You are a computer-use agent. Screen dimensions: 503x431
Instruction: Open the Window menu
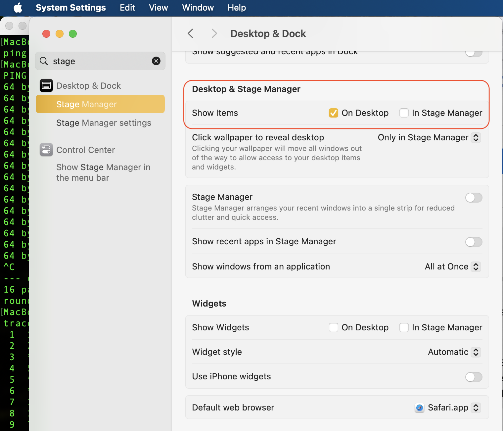tap(198, 8)
